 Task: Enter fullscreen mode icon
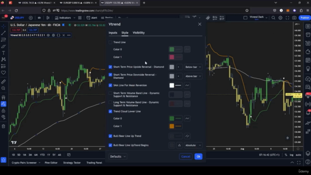coord(287,18)
